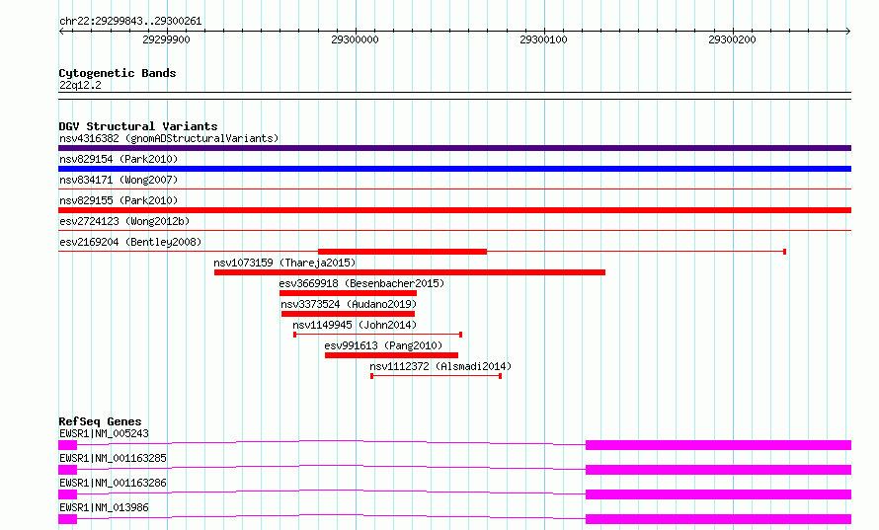Click the 22q12.2 cytogenetic band label

[80, 85]
